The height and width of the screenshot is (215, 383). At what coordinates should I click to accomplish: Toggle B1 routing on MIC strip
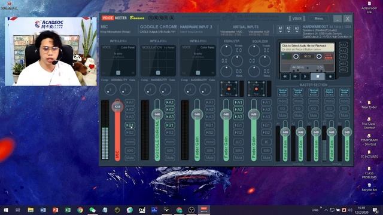[x=130, y=125]
